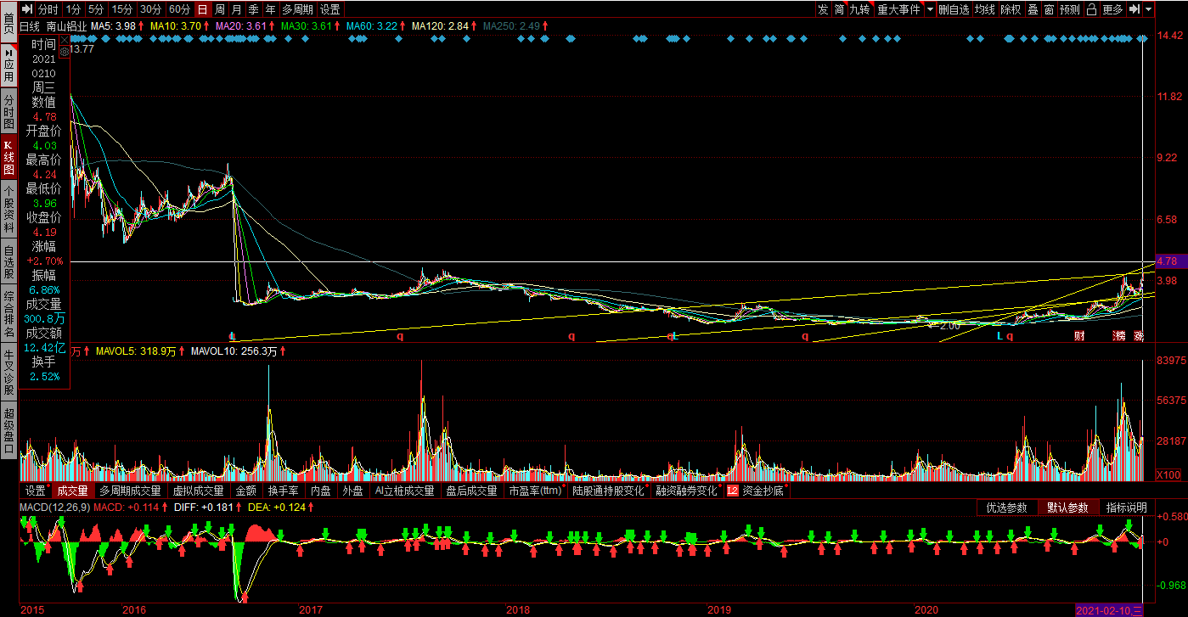Click the 优选参数 button
The image size is (1188, 617).
pos(1006,508)
